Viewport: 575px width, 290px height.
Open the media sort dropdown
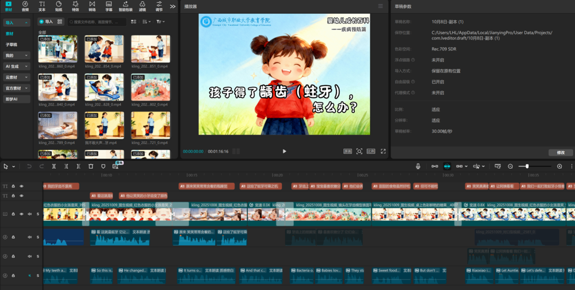click(x=146, y=22)
